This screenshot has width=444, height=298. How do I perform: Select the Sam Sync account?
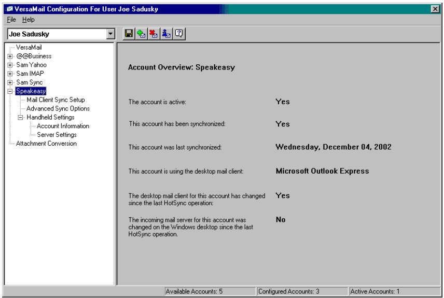[x=30, y=82]
